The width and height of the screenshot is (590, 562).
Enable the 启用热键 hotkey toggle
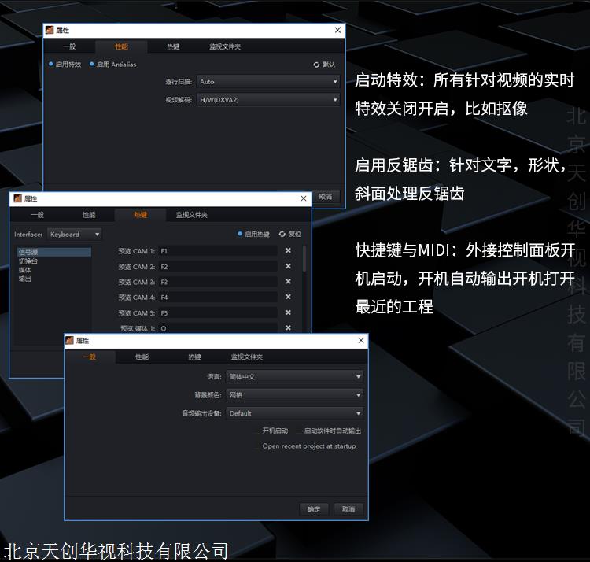point(241,234)
